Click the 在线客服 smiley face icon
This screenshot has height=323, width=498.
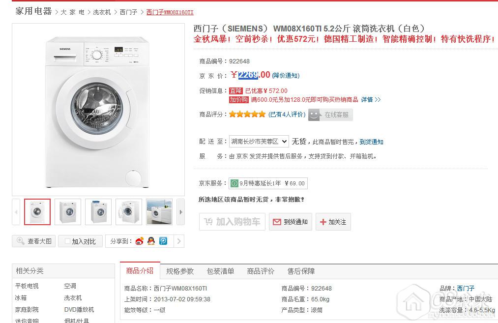click(314, 115)
